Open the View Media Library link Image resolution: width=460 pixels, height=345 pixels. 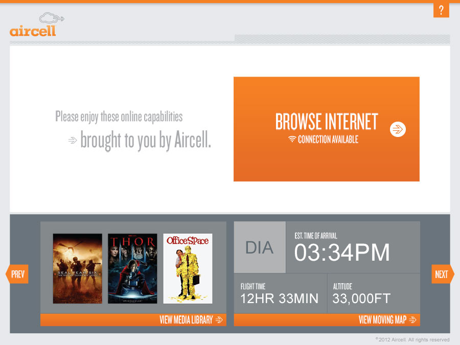(186, 320)
